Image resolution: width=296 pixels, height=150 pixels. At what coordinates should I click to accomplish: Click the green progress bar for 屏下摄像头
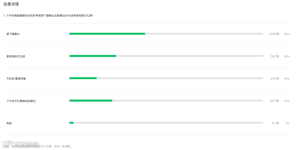point(107,34)
